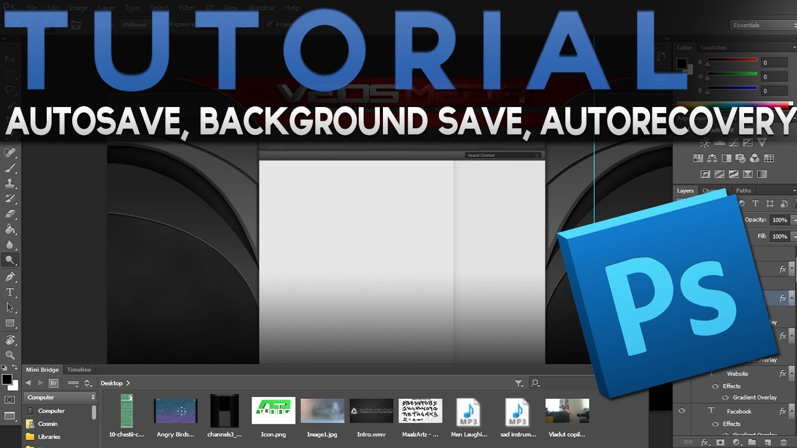Expand the Desktop breadcrumb path
Screen dimensions: 797x448
128,383
